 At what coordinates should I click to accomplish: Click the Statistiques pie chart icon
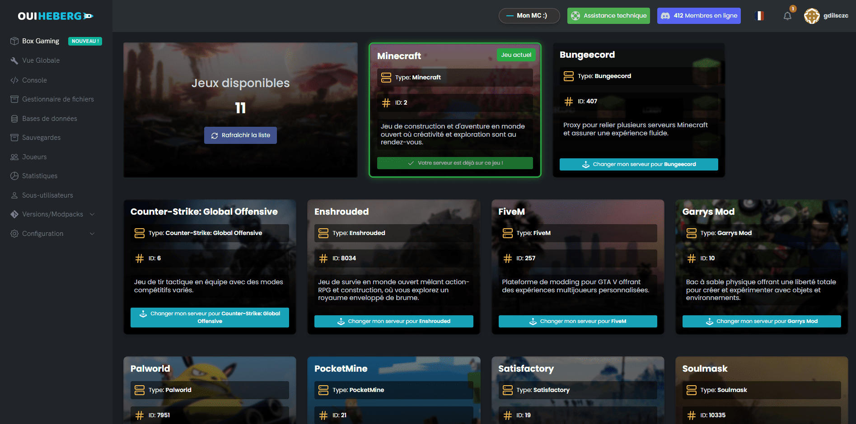coord(14,176)
